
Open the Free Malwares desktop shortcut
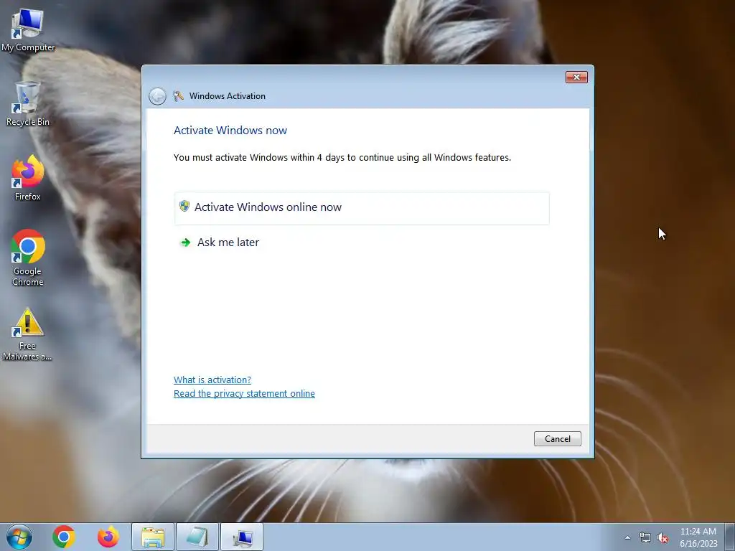click(27, 334)
